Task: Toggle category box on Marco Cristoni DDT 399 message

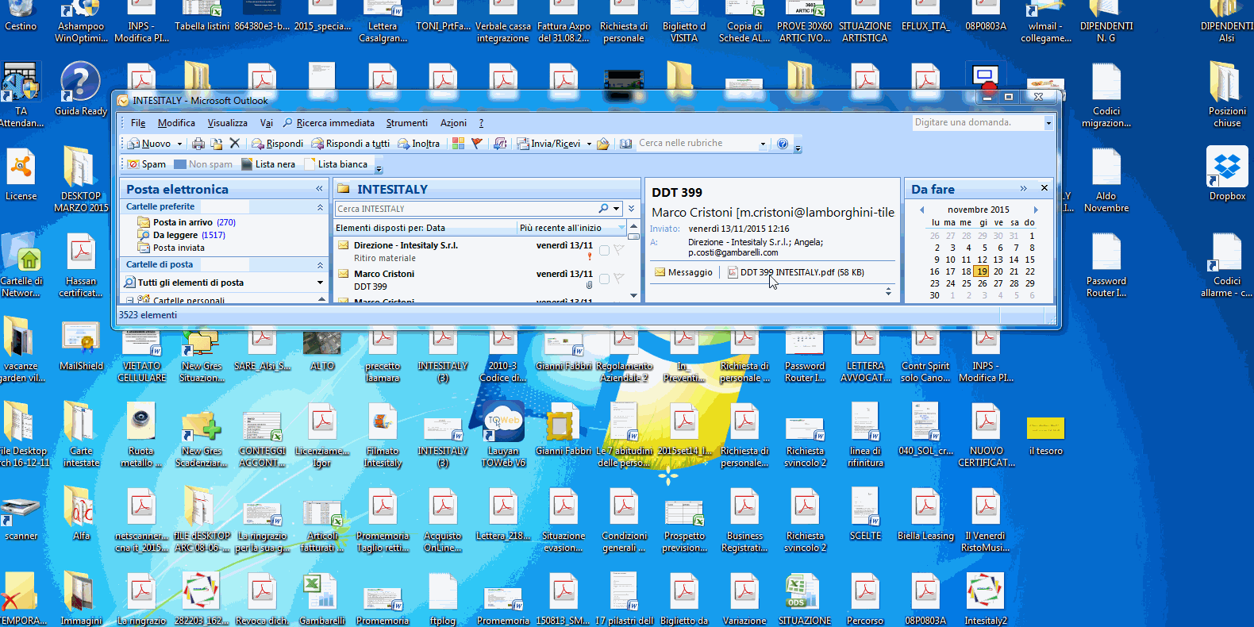Action: pos(604,279)
